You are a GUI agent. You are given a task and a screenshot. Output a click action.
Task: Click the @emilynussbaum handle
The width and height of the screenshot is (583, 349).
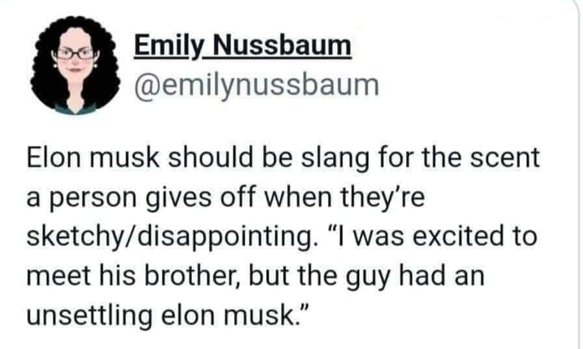[x=256, y=85]
